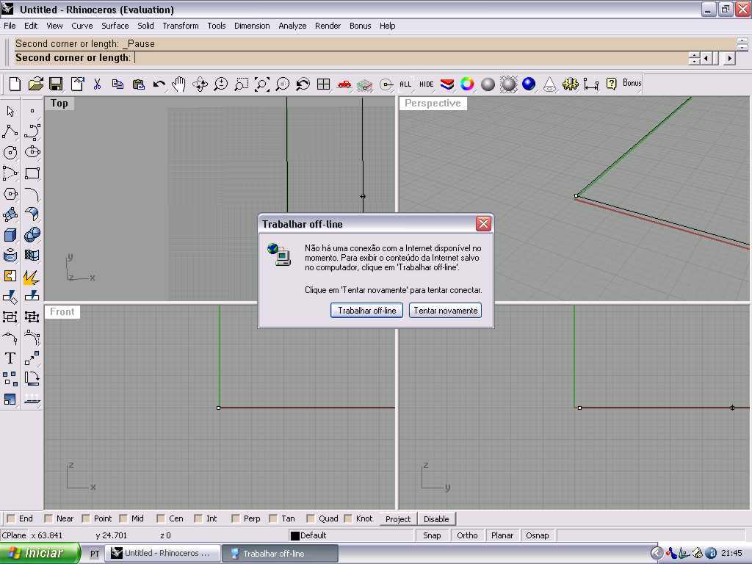Click the Tentar novamente button
The width and height of the screenshot is (752, 564).
446,311
